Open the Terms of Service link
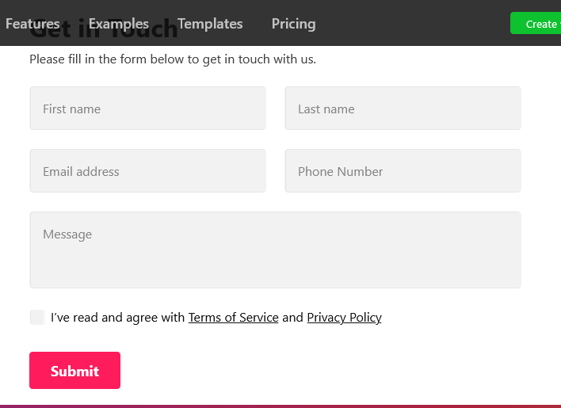 coord(233,318)
